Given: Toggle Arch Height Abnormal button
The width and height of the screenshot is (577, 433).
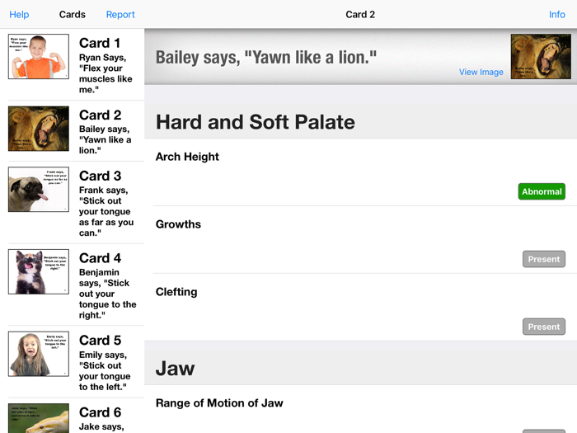Looking at the screenshot, I should click(x=542, y=191).
